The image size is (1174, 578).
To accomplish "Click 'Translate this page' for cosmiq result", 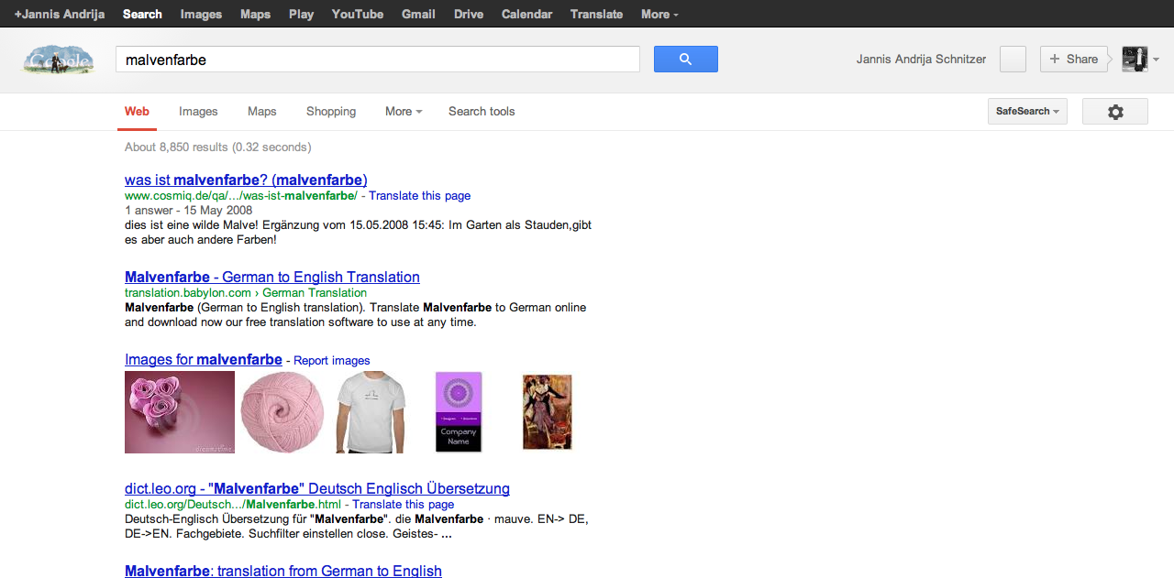I will (x=419, y=196).
